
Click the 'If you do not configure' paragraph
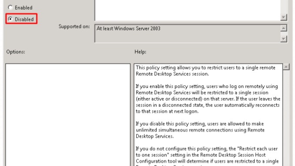click(207, 157)
